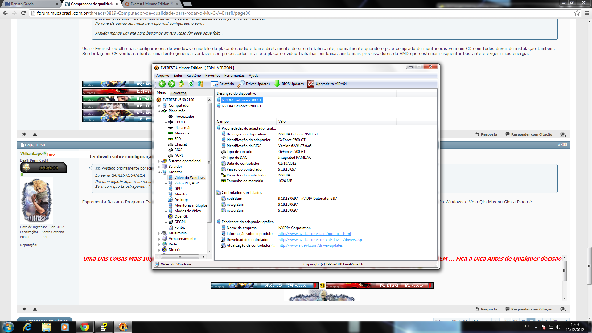Open the Relatório report toolbar button
The width and height of the screenshot is (592, 333).
pyautogui.click(x=223, y=84)
